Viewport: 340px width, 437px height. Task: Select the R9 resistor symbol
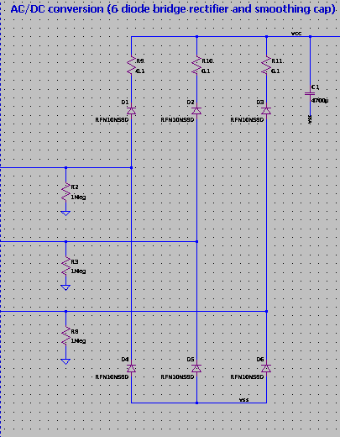pos(131,66)
